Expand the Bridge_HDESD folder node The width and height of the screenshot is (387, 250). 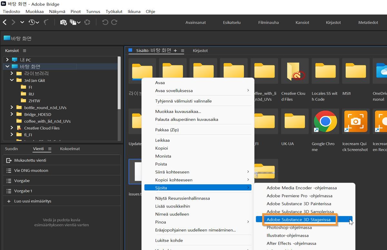(x=12, y=114)
